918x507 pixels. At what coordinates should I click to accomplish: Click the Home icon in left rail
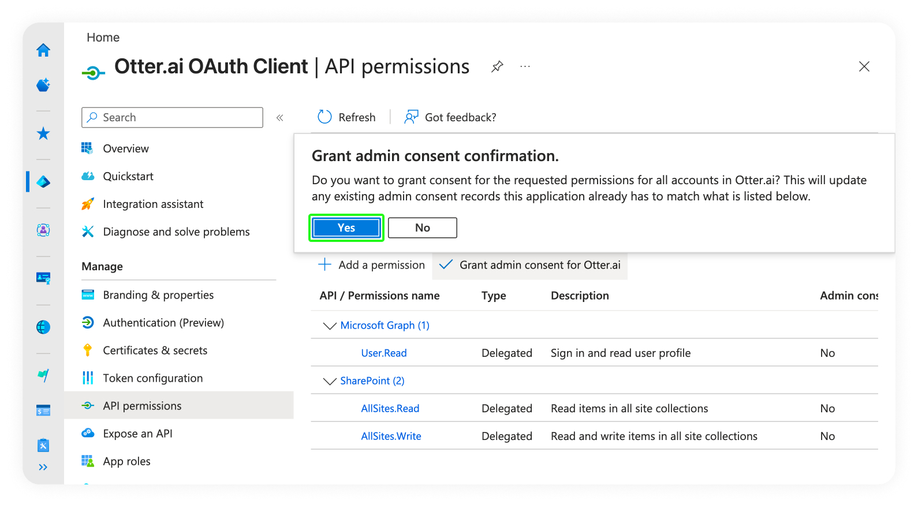click(43, 51)
